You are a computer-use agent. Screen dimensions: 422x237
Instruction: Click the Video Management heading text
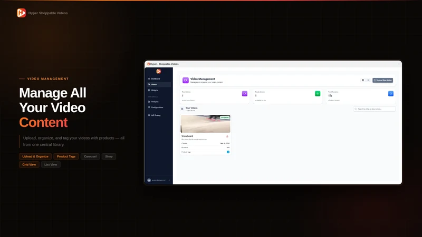(x=203, y=78)
